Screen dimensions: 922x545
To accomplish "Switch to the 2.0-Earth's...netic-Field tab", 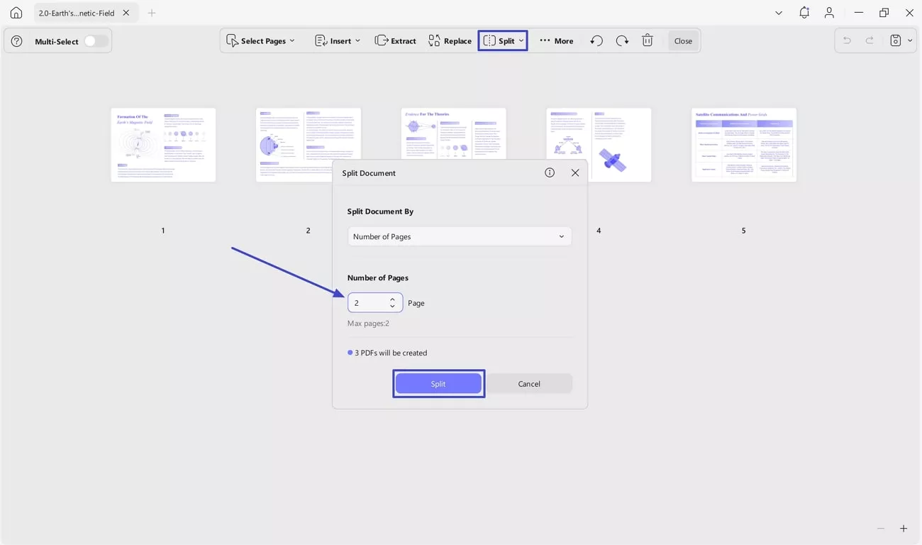I will (77, 13).
